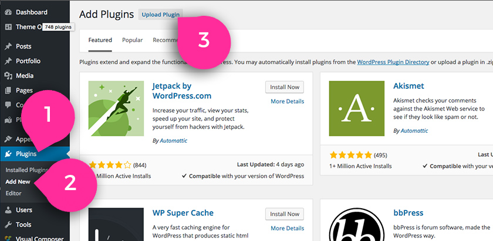Viewport: 493px width, 241px height.
Task: Click the Add Plugins page heading
Action: [107, 15]
